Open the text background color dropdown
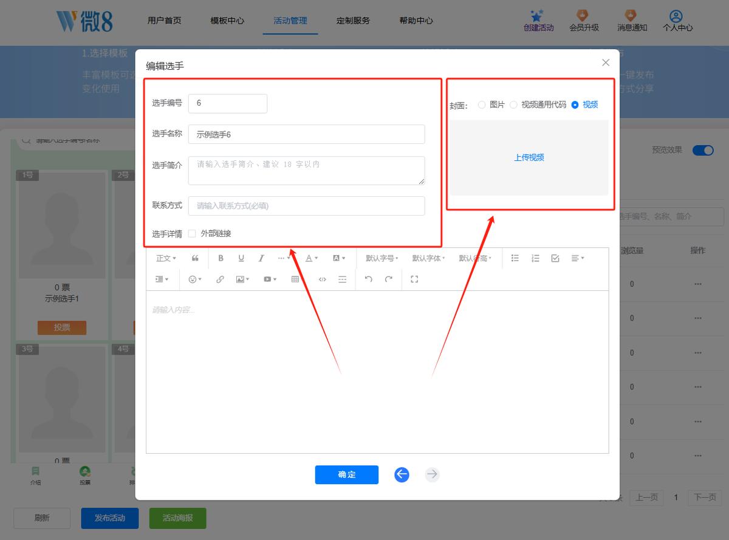This screenshot has height=540, width=729. tap(339, 258)
